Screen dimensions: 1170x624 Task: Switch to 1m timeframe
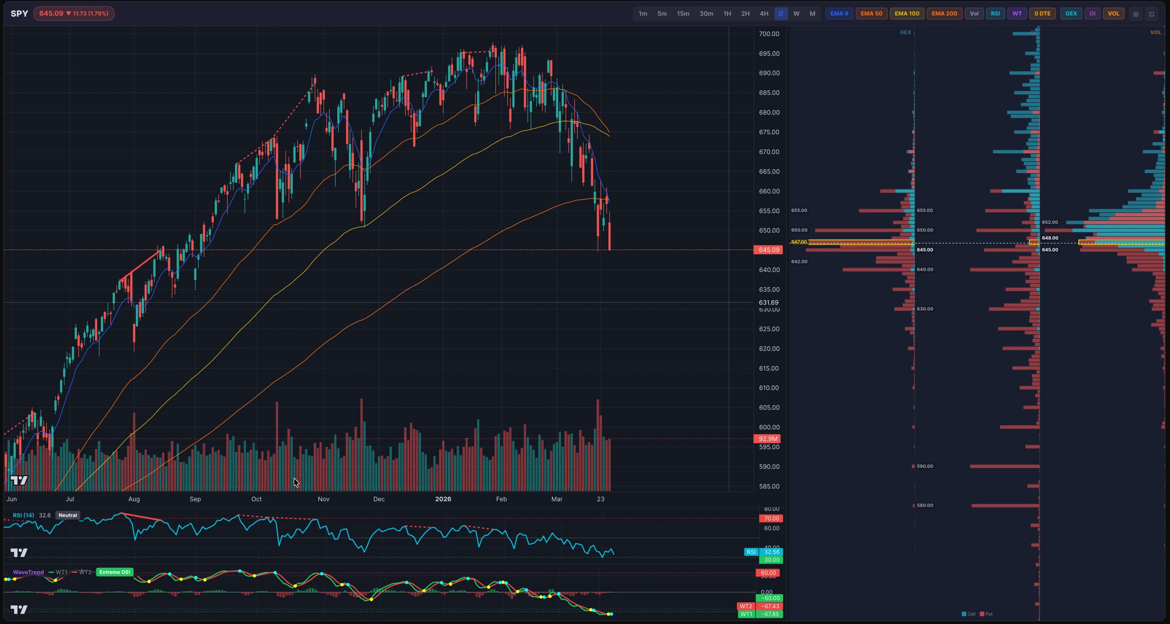643,14
